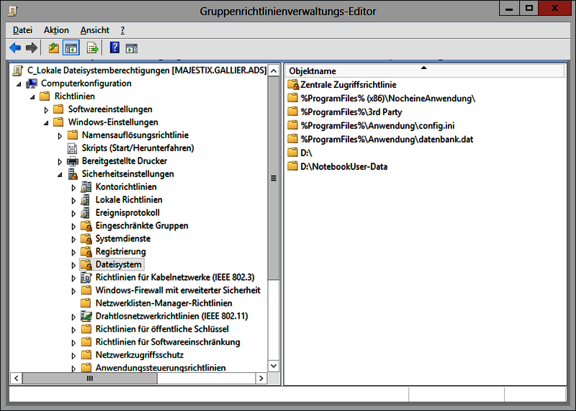Viewport: 576px width, 411px height.
Task: Click the Forward arrow toolbar icon
Action: click(32, 48)
